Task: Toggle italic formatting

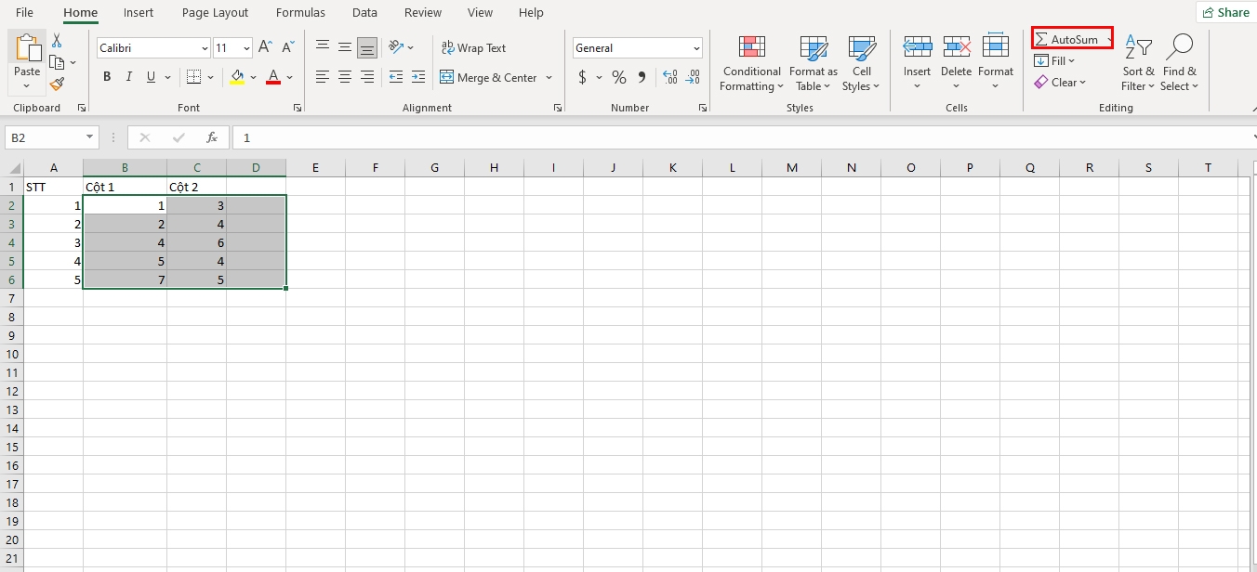Action: click(128, 76)
